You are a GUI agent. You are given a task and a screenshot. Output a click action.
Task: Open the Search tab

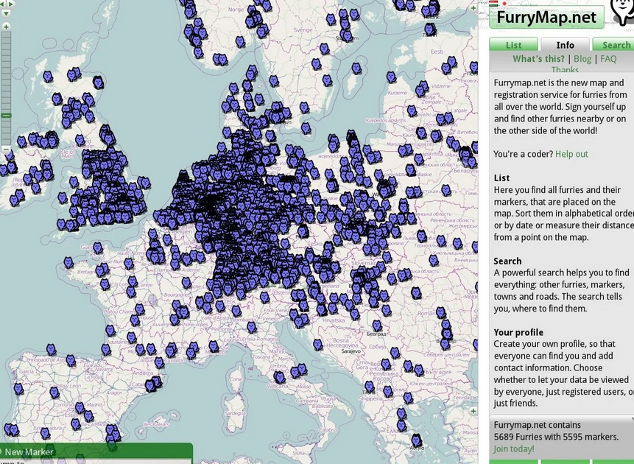click(x=615, y=44)
